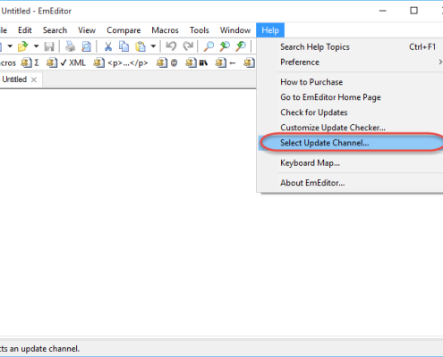Click the magnifier with curved green arrow
Image resolution: width=443 pixels, height=357 pixels.
coord(241,46)
